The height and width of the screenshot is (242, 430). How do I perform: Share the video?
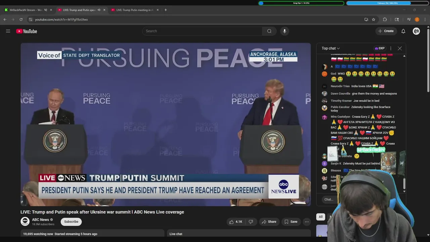tap(269, 222)
